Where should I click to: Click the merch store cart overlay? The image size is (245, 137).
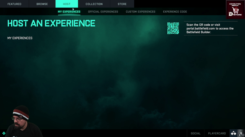click(x=235, y=10)
